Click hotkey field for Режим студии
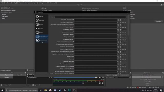 [x=96, y=57]
